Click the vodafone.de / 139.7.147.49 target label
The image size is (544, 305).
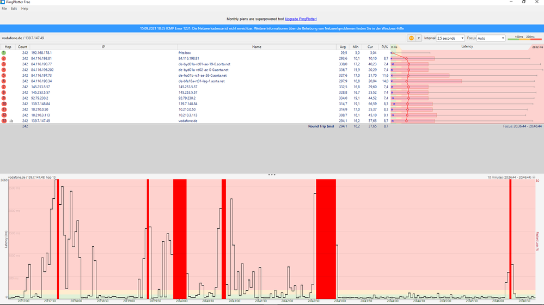(x=23, y=38)
